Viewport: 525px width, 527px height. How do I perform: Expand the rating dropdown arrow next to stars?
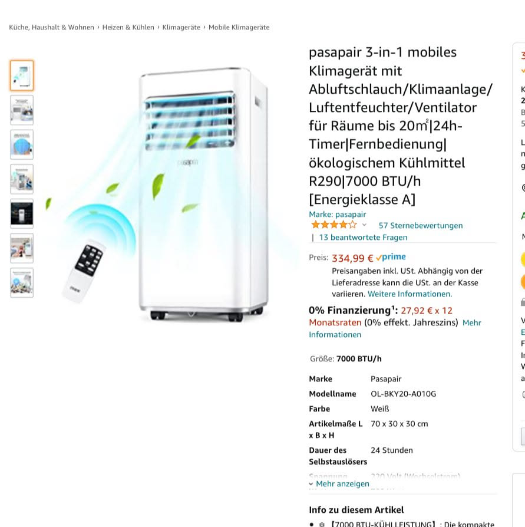pyautogui.click(x=364, y=225)
